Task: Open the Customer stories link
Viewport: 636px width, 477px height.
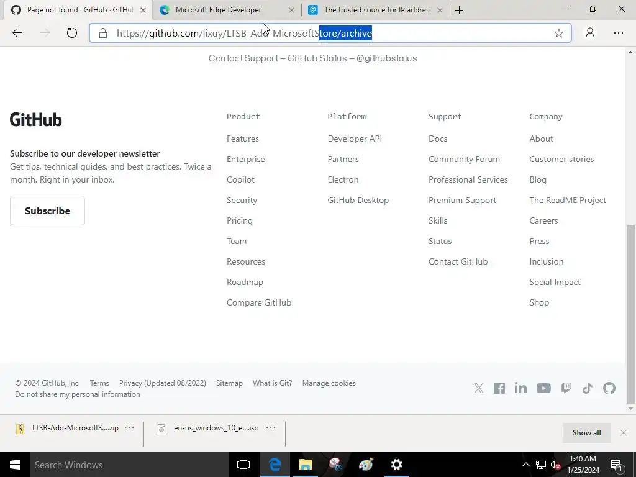Action: pyautogui.click(x=561, y=159)
